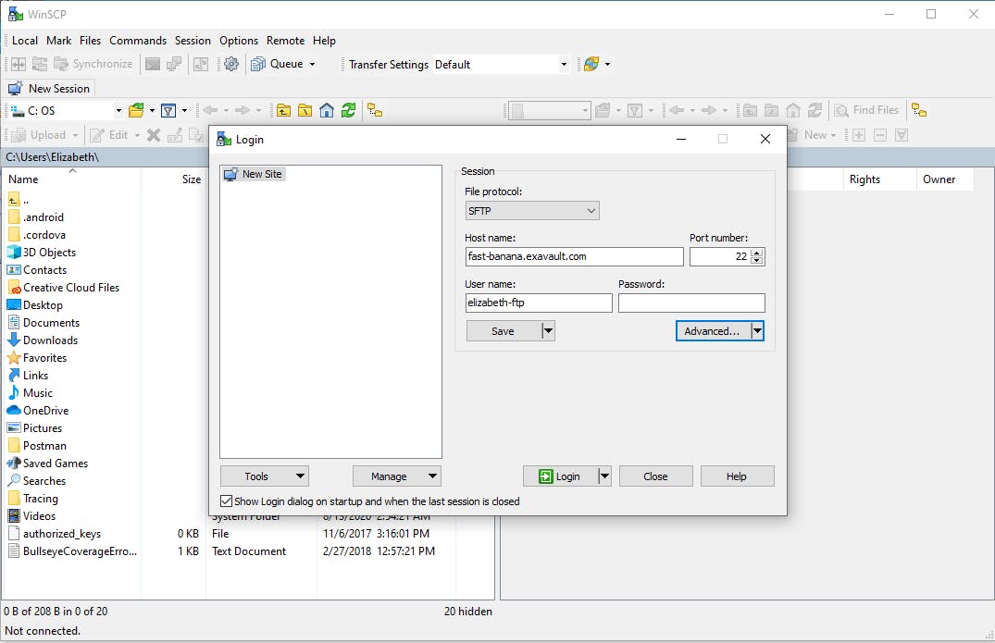The height and width of the screenshot is (643, 995).
Task: Open the File protocol SFTP dropdown
Action: point(591,210)
